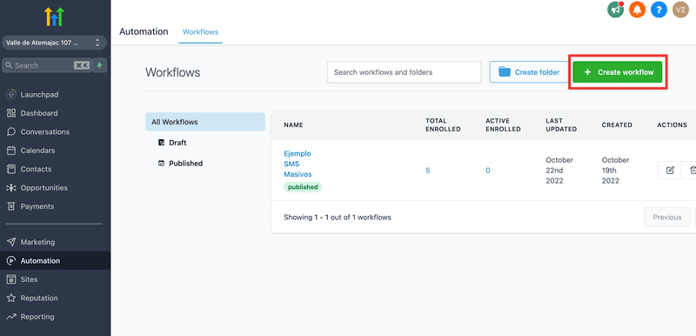The image size is (696, 336).
Task: Click the Create folder button
Action: click(x=529, y=72)
